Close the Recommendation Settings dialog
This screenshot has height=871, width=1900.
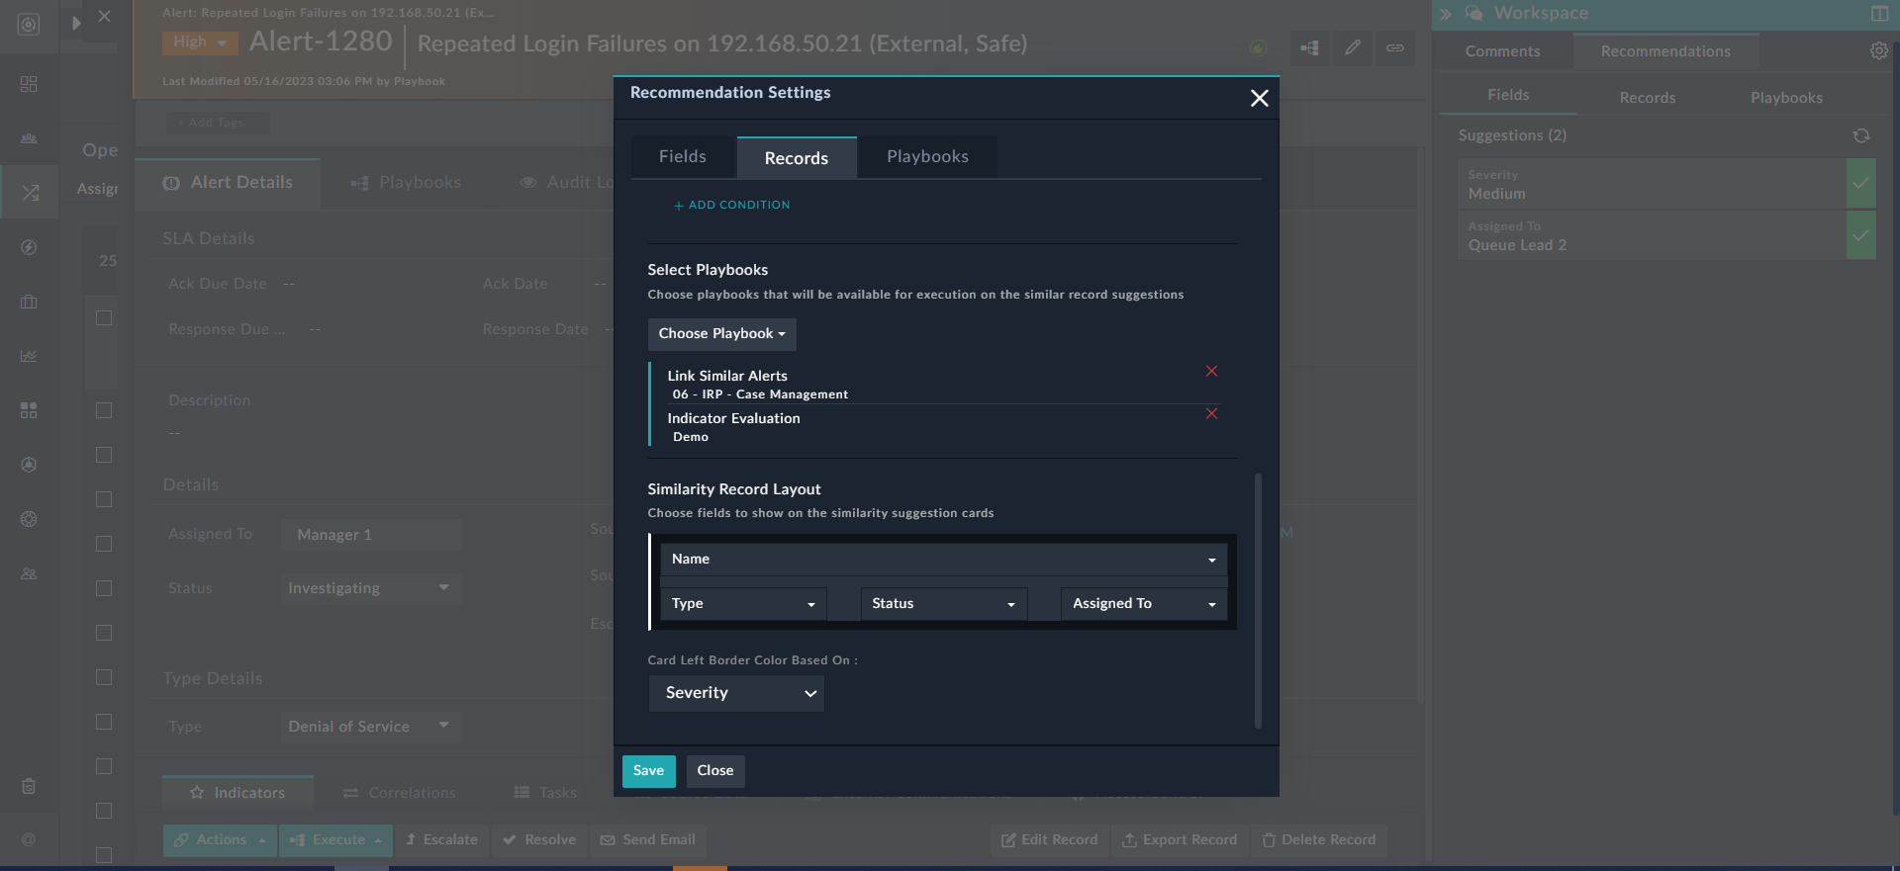(x=1259, y=98)
